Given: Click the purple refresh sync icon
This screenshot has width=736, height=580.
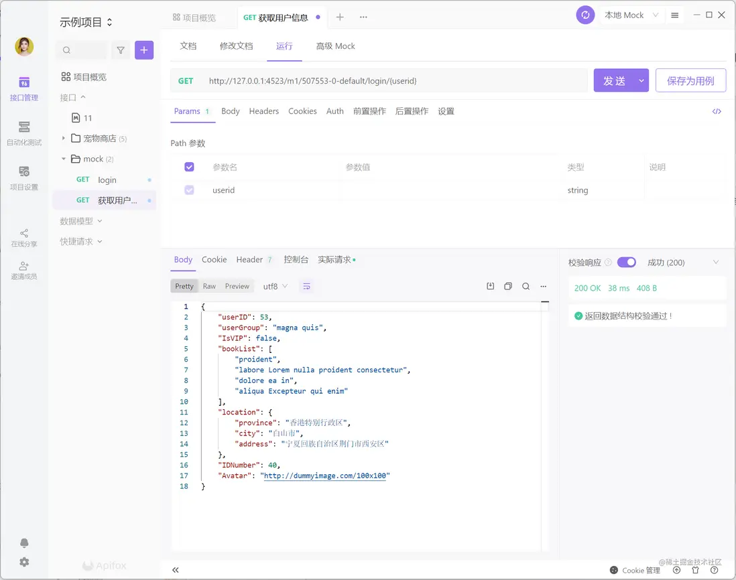Looking at the screenshot, I should [585, 15].
